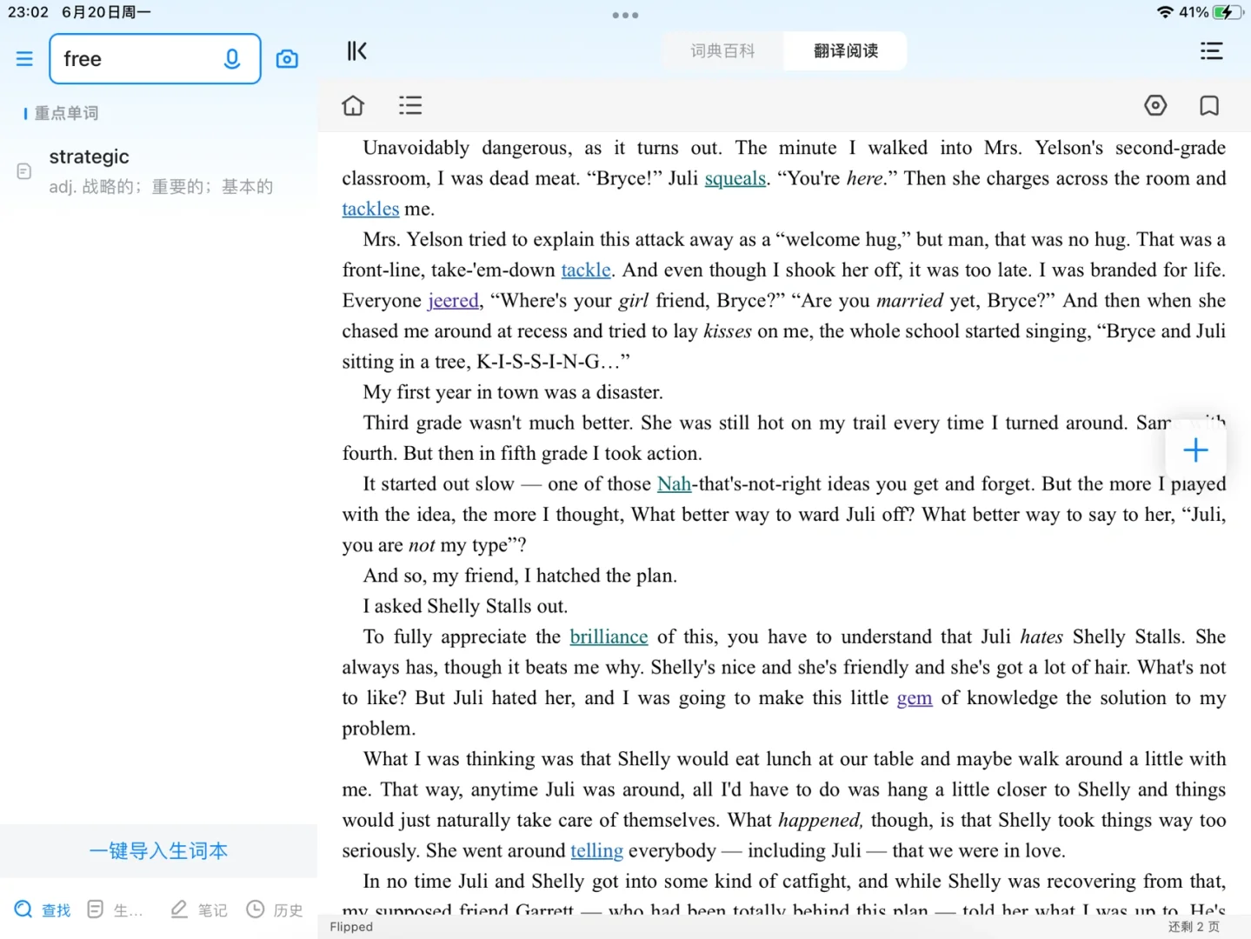Collapse the sidebar with the panel arrow icon
The image size is (1251, 939).
tap(357, 51)
